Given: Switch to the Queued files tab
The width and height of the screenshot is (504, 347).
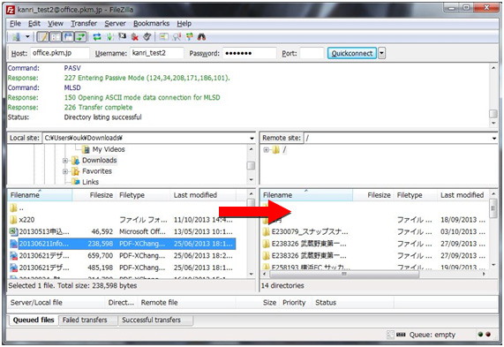Looking at the screenshot, I should [x=34, y=320].
